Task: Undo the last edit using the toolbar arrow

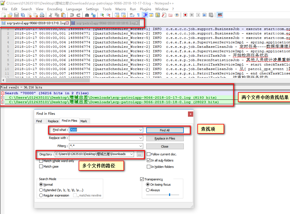Action: click(x=71, y=15)
